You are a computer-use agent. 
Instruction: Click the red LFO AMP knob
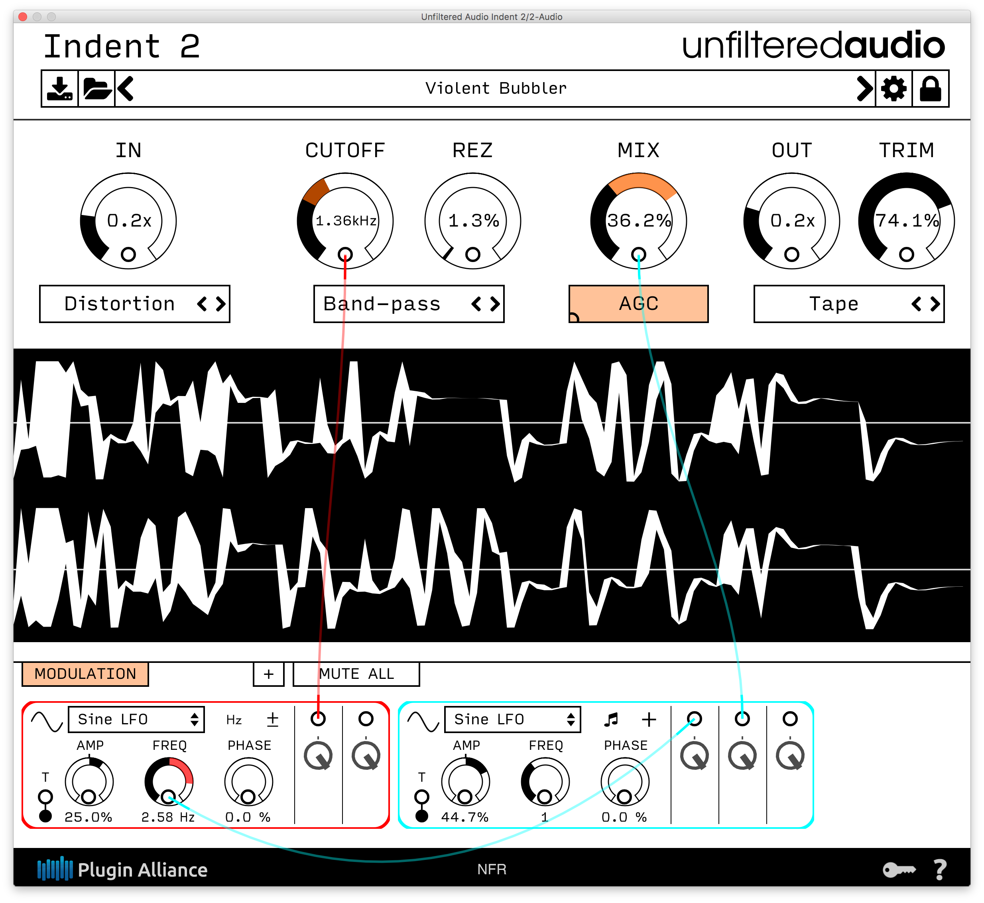coord(89,782)
